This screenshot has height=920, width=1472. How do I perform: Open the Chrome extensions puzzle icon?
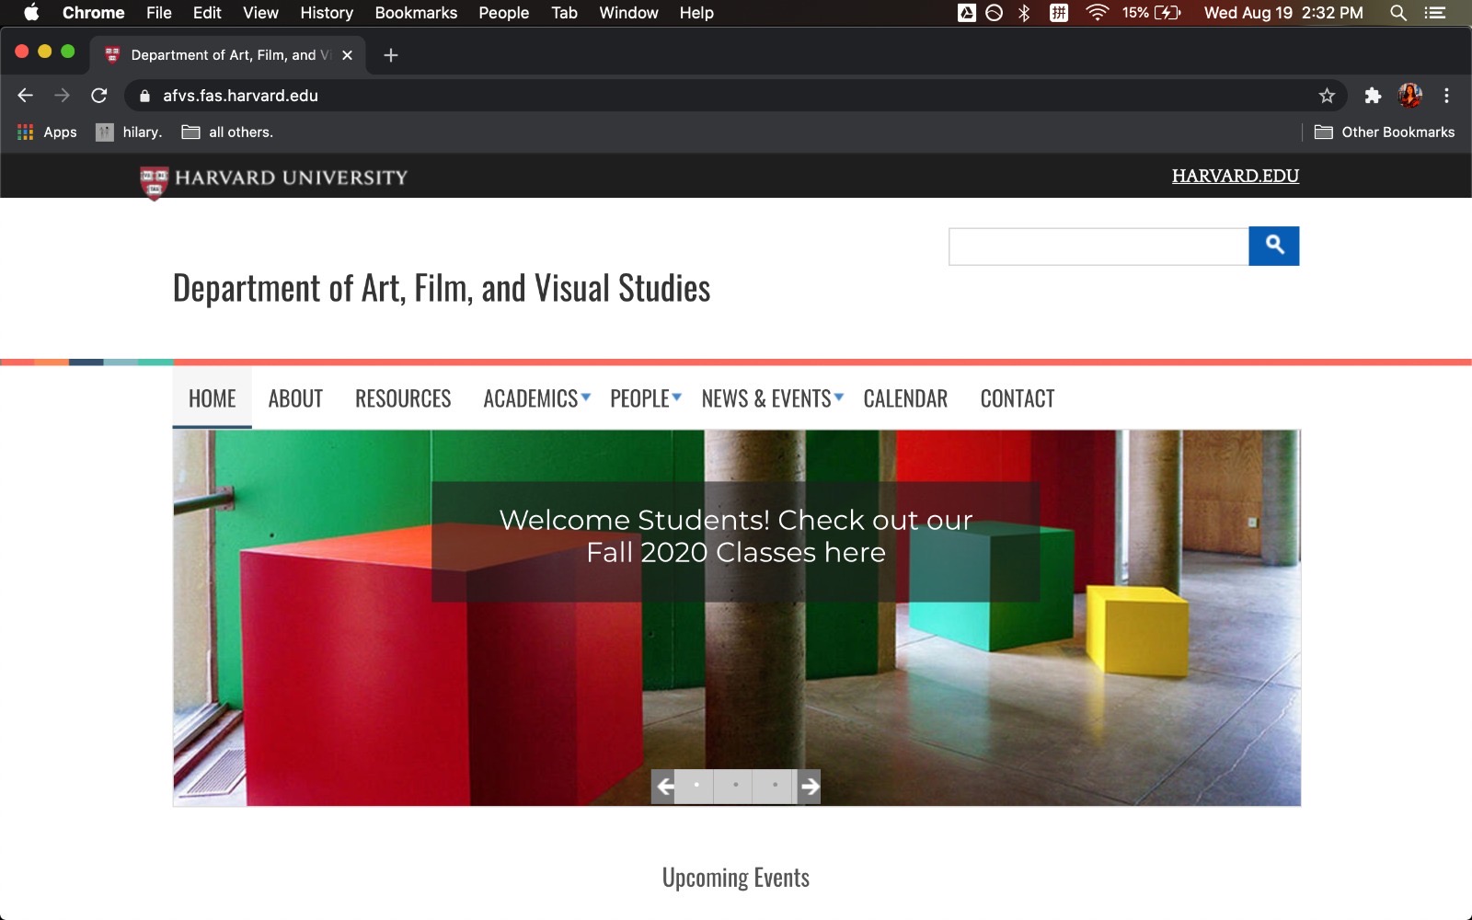pos(1373,96)
